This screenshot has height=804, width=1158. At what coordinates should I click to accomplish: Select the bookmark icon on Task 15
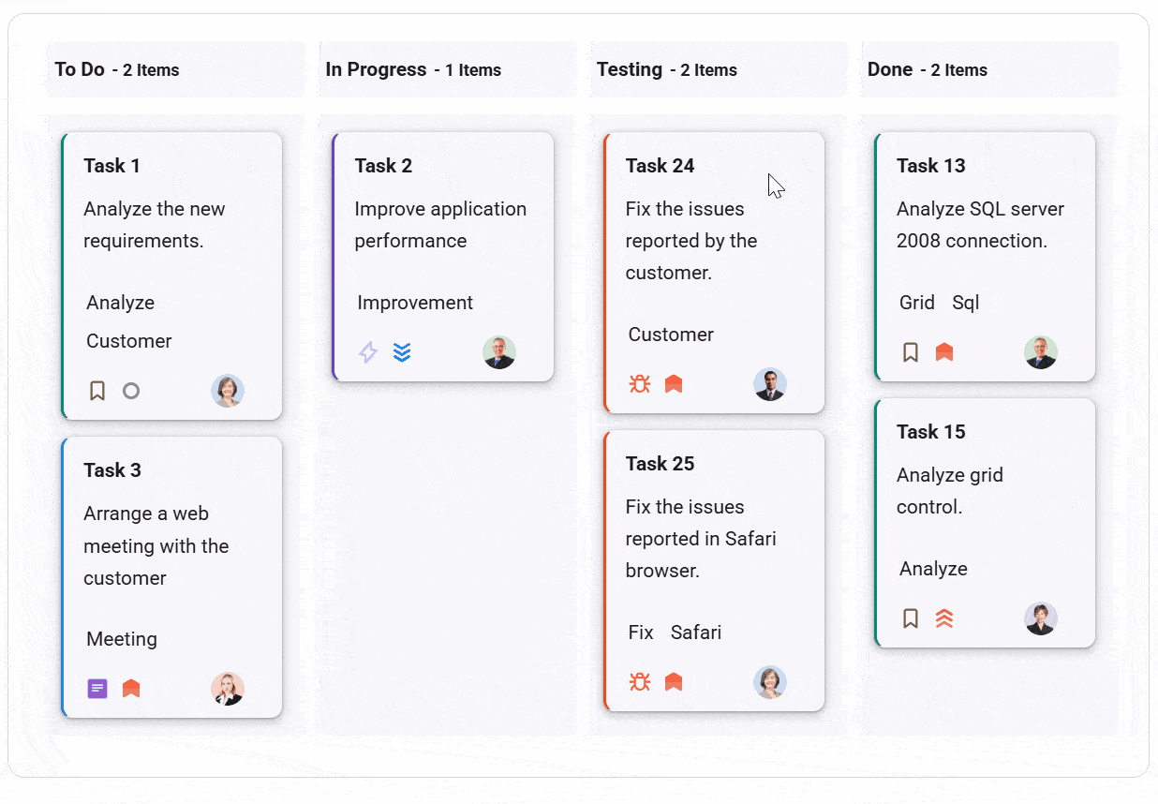coord(911,618)
